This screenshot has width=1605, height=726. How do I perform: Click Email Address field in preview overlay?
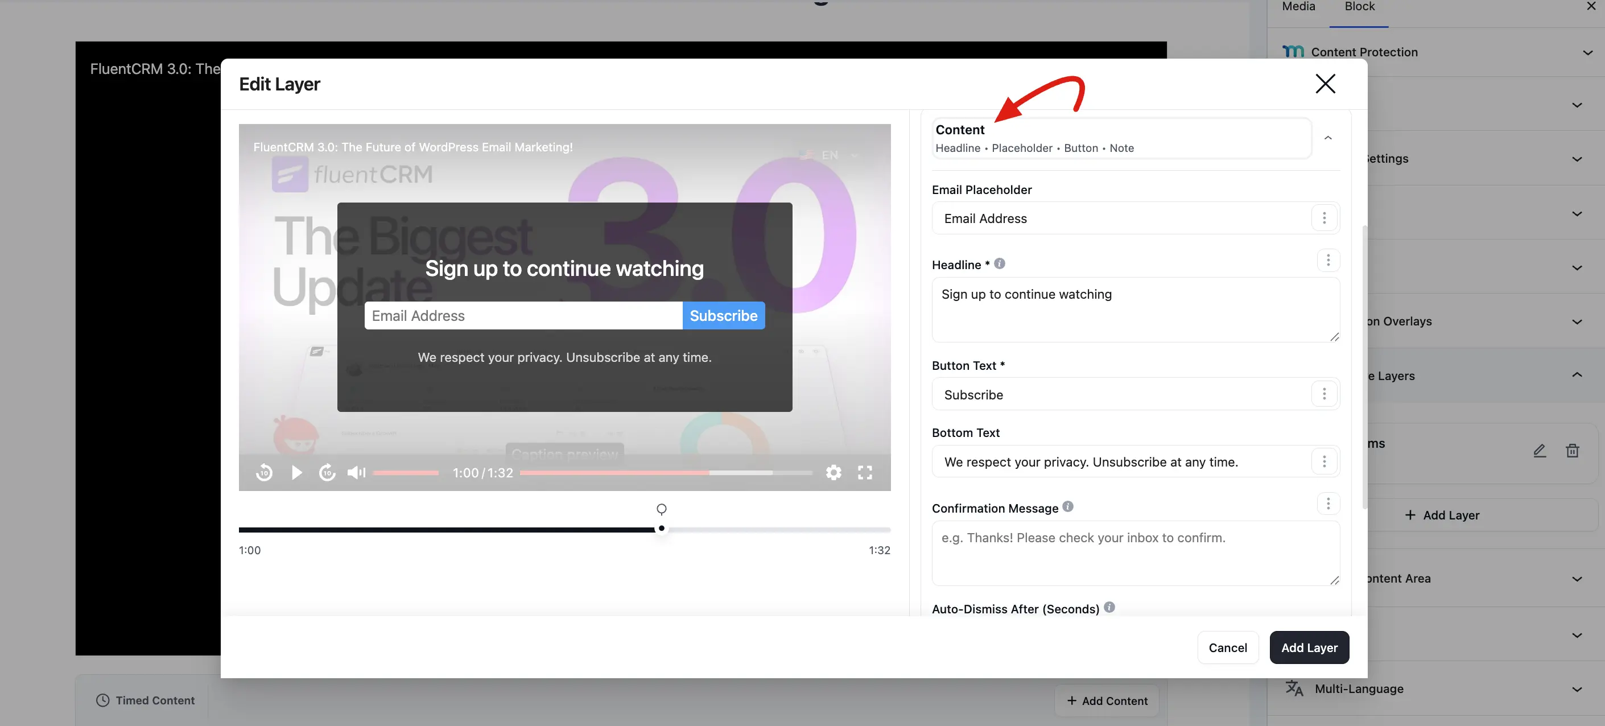click(523, 316)
